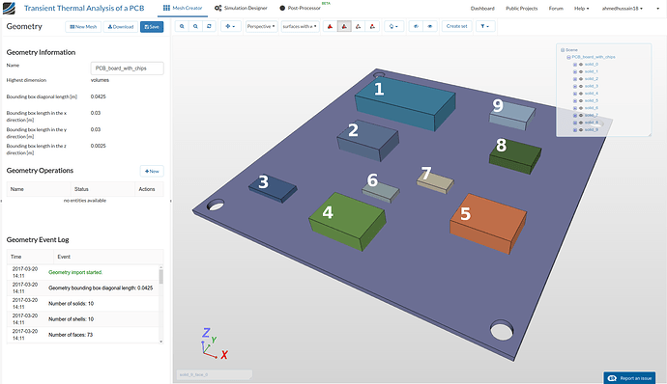Open Public Projects in top navigation

(522, 9)
